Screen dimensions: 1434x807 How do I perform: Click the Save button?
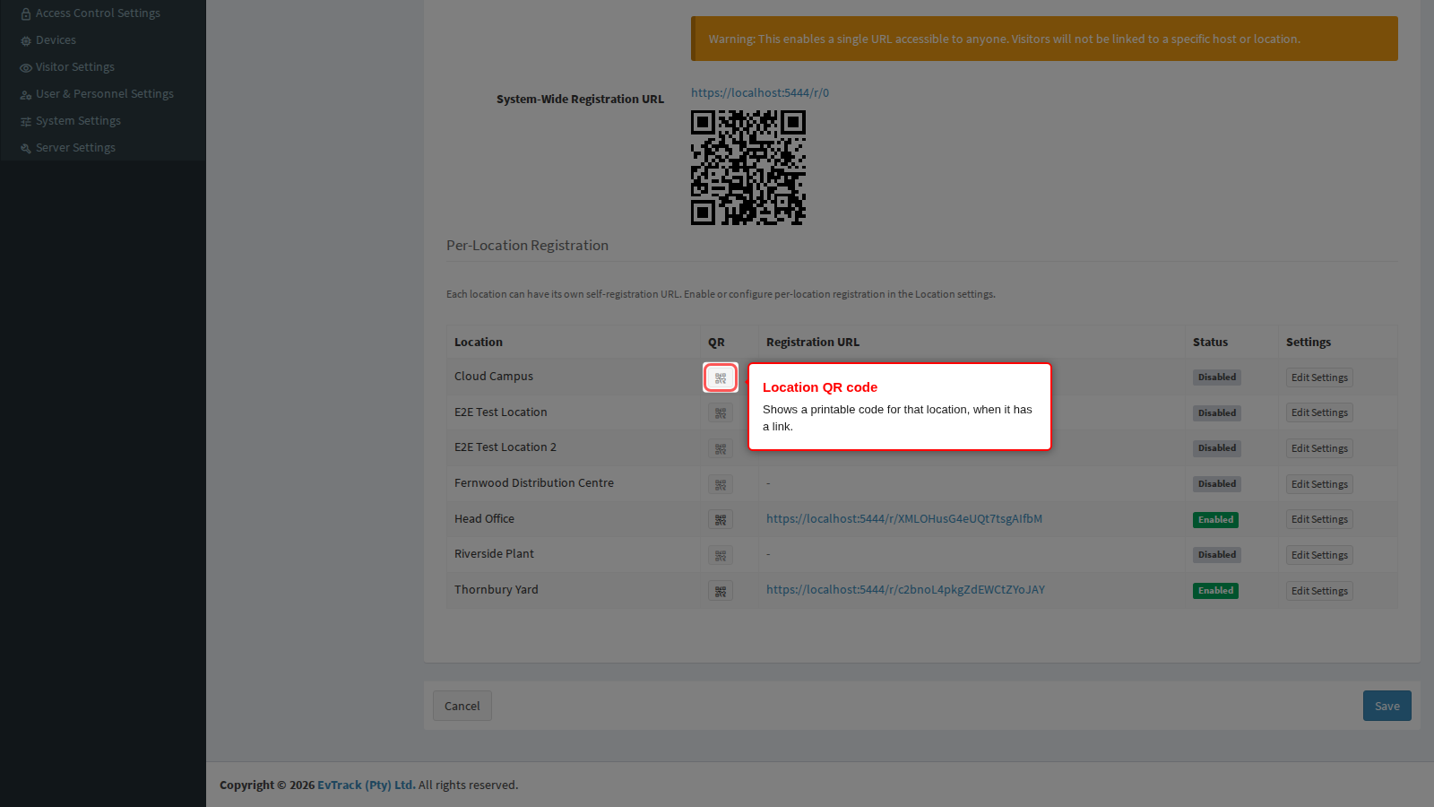(1387, 706)
